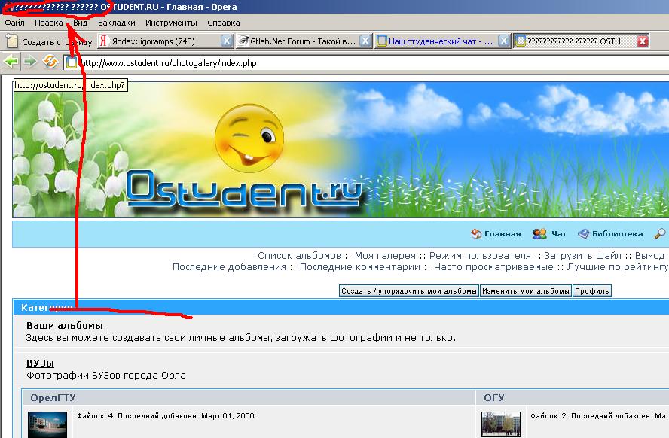Open the Ваши альбомы category
Screen dimensions: 669x438
pos(65,326)
